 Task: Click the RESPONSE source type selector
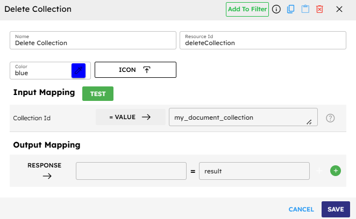45,170
